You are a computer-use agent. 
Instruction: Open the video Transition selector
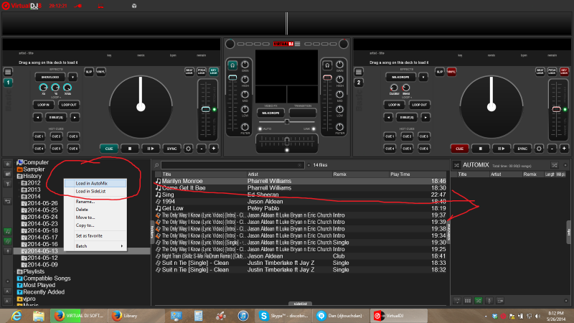point(303,113)
